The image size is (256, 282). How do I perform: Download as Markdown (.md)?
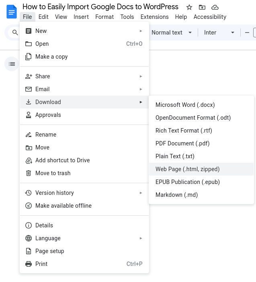[201, 195]
